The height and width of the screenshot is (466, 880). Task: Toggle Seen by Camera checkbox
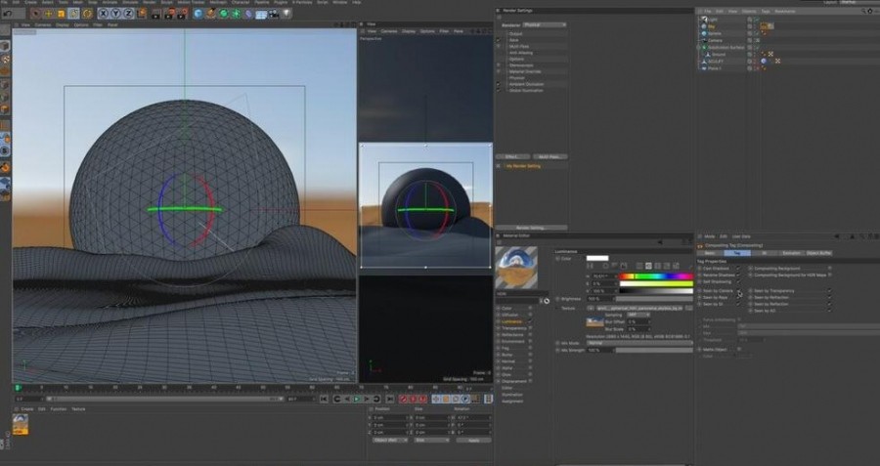(x=738, y=291)
